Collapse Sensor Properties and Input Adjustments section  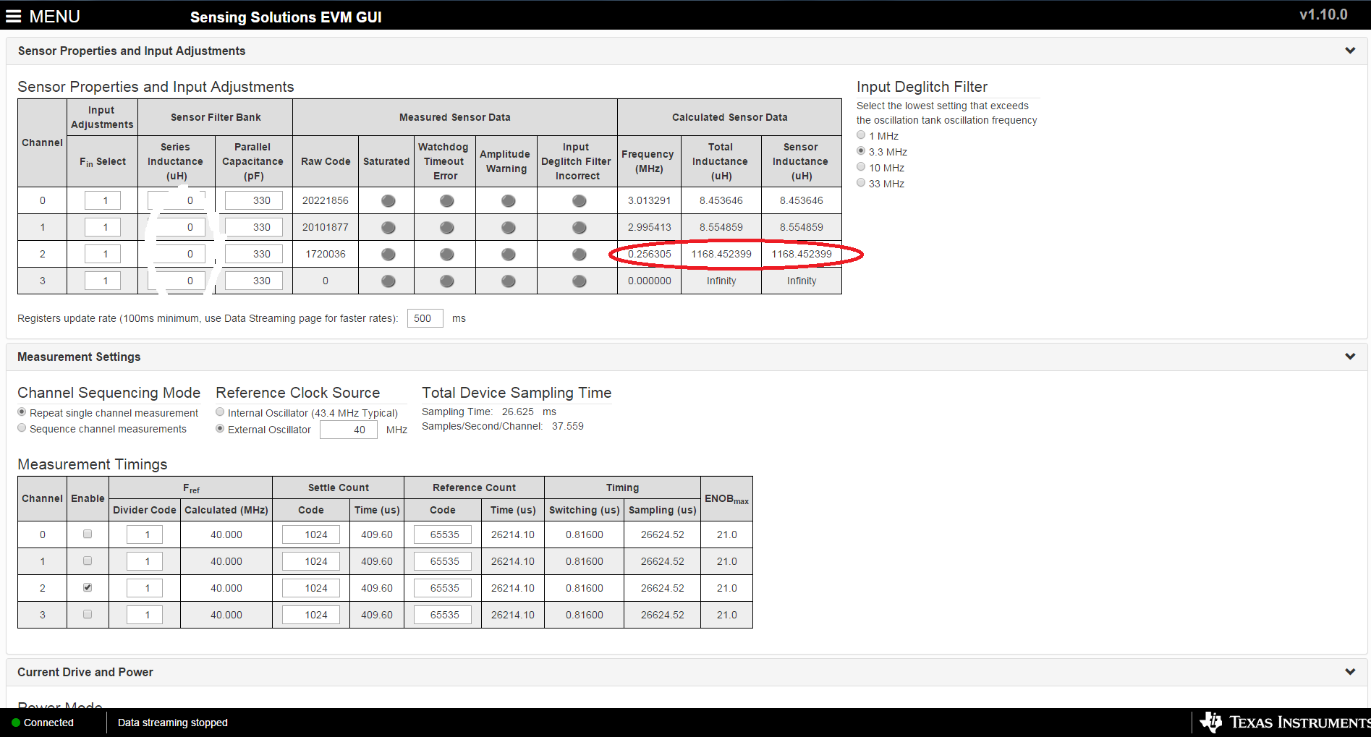click(x=1350, y=51)
